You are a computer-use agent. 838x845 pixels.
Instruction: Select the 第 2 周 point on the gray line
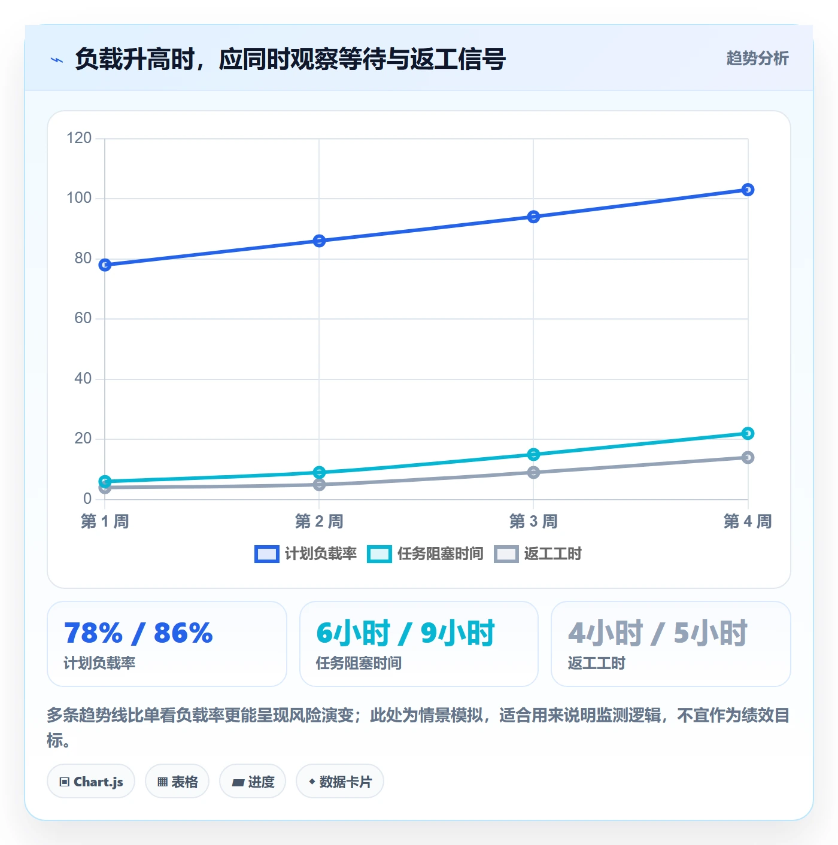[319, 484]
